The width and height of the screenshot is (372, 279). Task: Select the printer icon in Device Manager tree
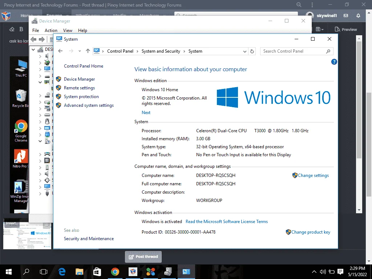(x=47, y=154)
